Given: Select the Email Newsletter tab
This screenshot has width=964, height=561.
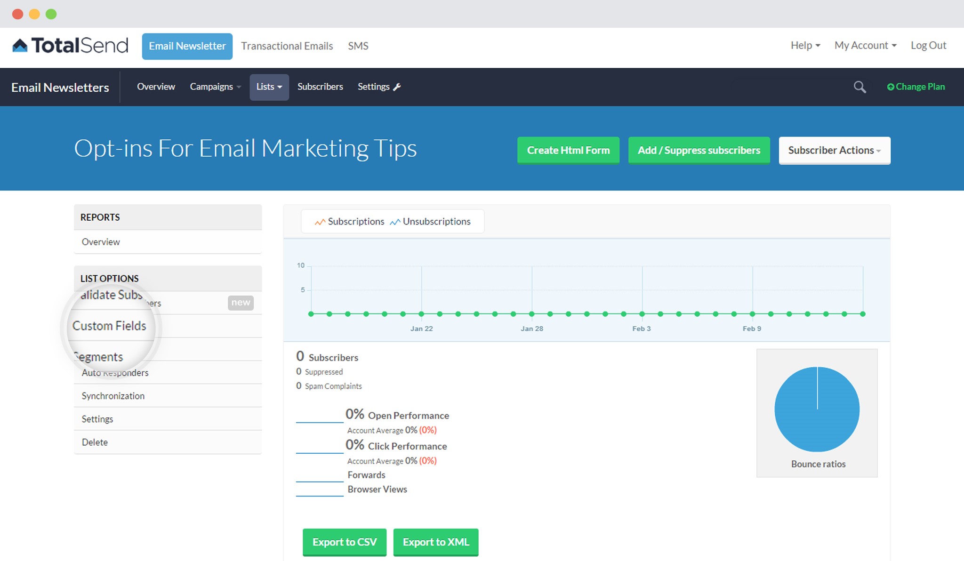Looking at the screenshot, I should click(x=187, y=46).
